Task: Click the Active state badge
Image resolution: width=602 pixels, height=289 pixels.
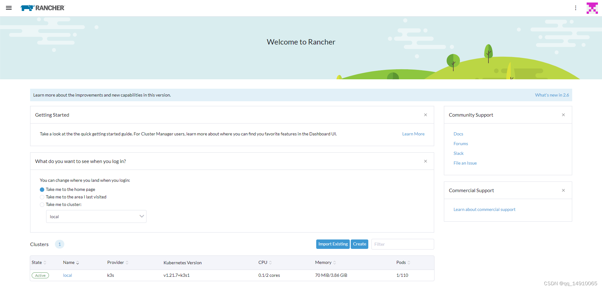Action: (x=40, y=276)
